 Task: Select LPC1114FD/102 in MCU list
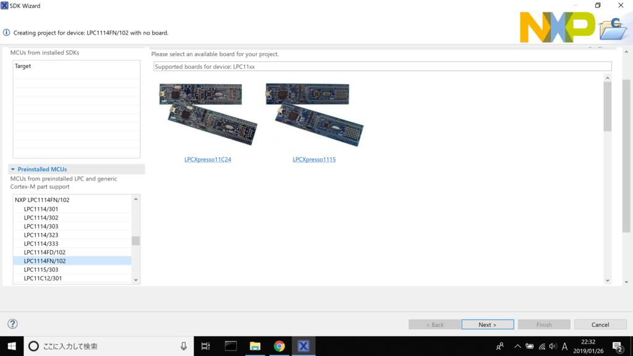[x=45, y=252]
